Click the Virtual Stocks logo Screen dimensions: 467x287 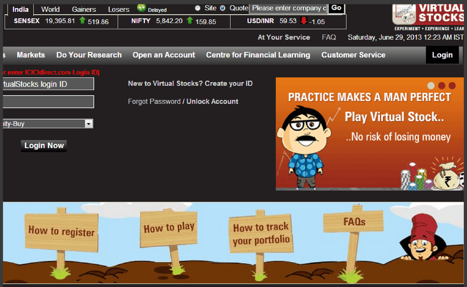tap(428, 17)
